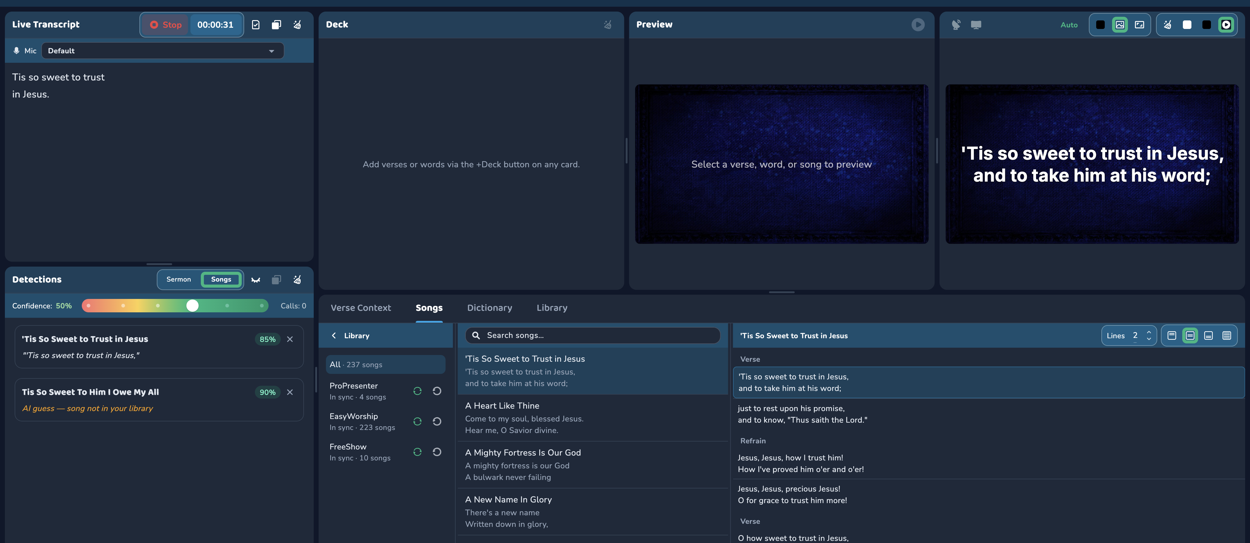The image size is (1250, 543).
Task: Click the red low end of the confidence slider
Action: coord(88,306)
